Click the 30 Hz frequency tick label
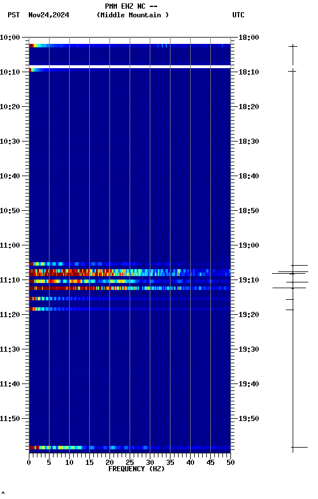 coord(150,463)
